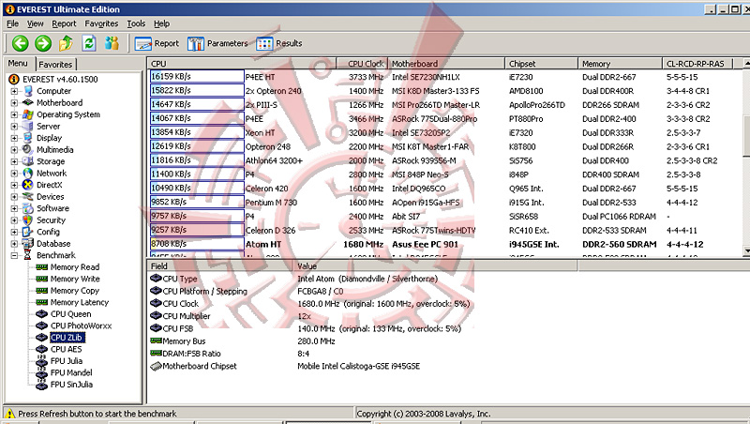Expand the Server tree node
The width and height of the screenshot is (750, 424).
pos(14,127)
